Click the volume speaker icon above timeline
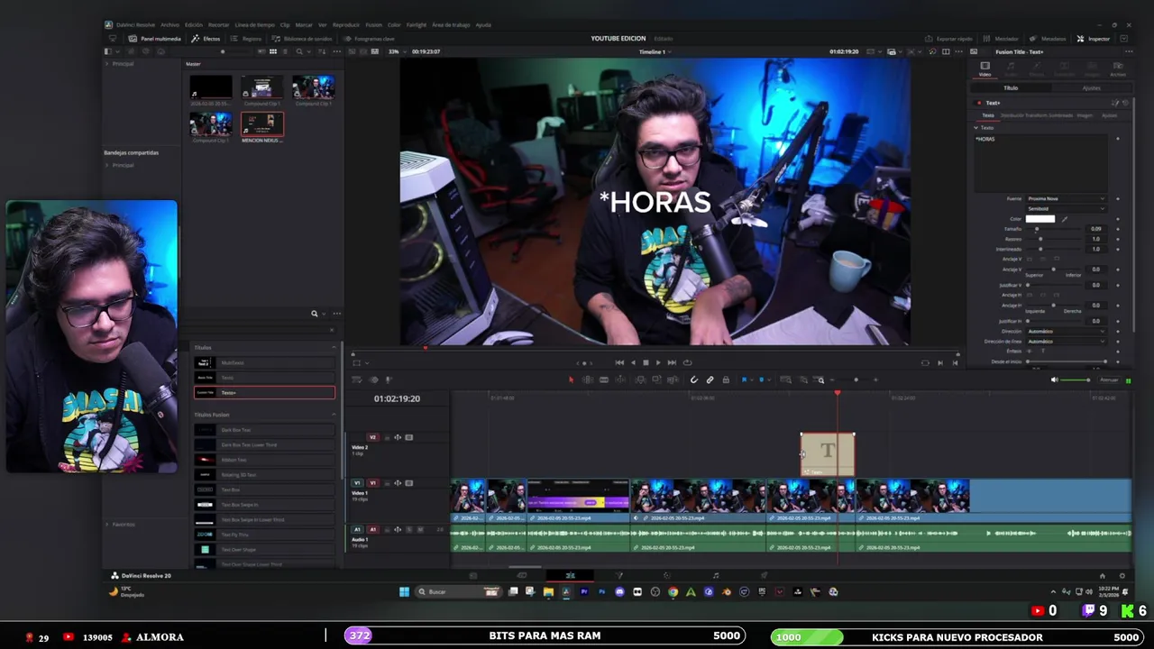This screenshot has width=1154, height=649. [x=1055, y=379]
